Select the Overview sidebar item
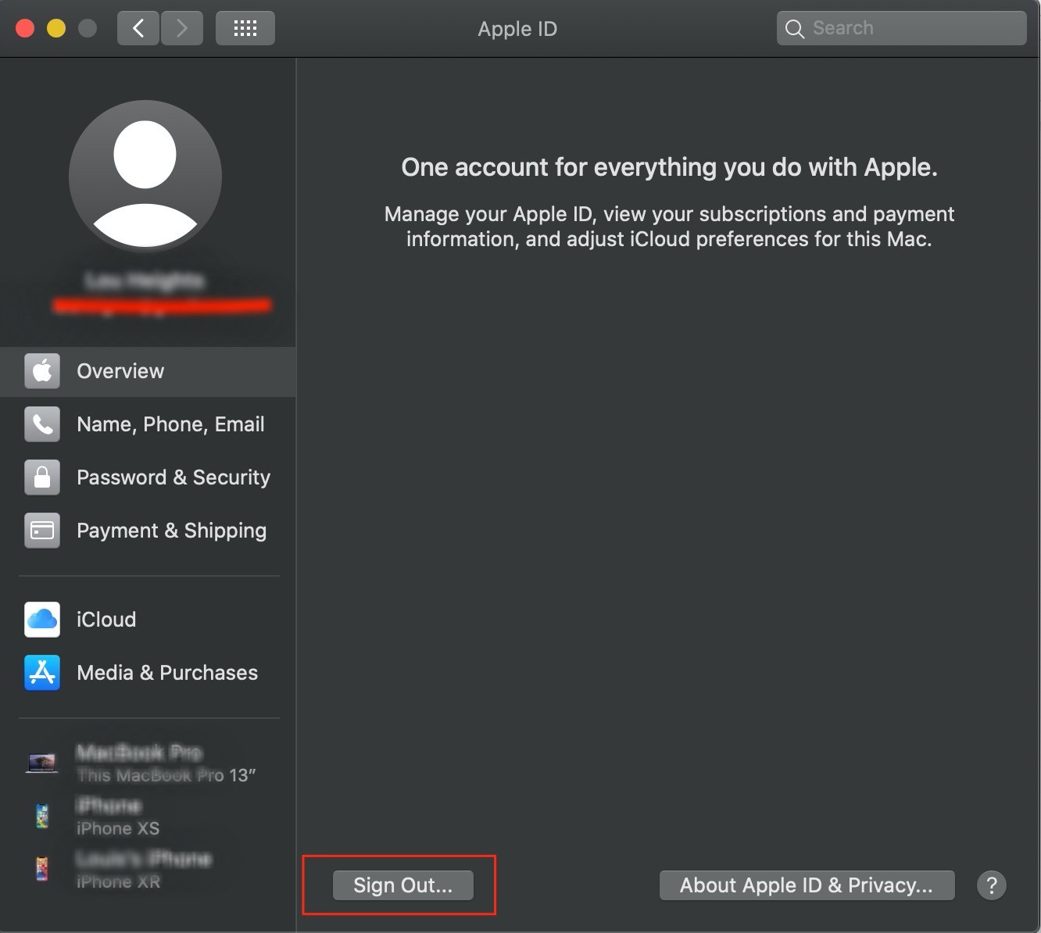The height and width of the screenshot is (933, 1041). pyautogui.click(x=148, y=371)
